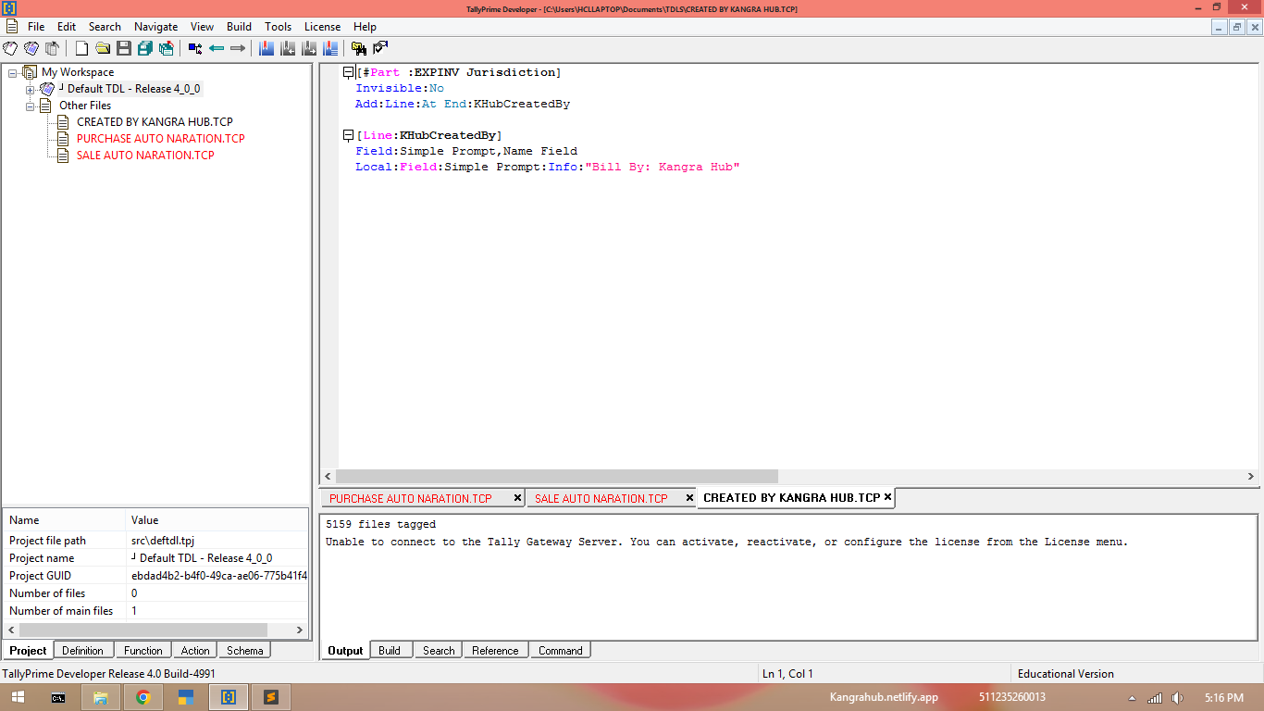Viewport: 1264px width, 711px height.
Task: Open Sublime Text from taskbar
Action: pos(271,697)
